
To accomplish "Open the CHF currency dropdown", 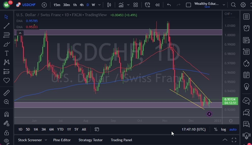I will (228, 14).
